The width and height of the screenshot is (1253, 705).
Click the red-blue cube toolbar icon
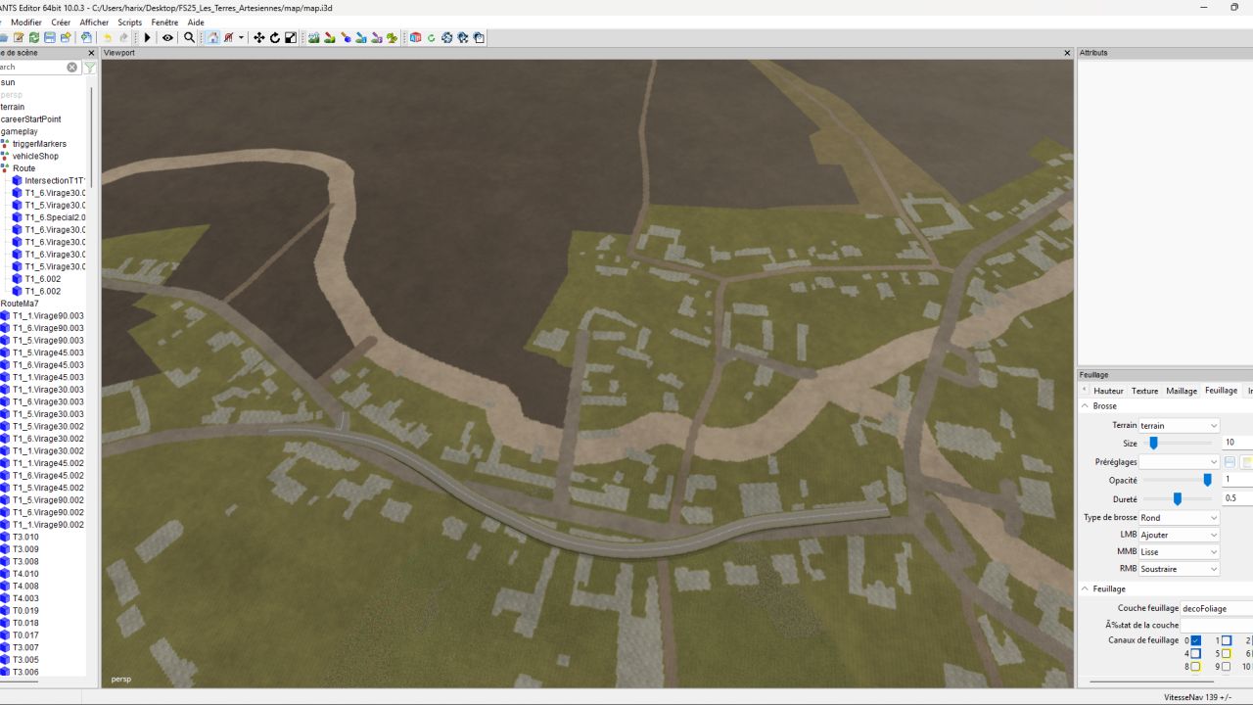click(415, 38)
